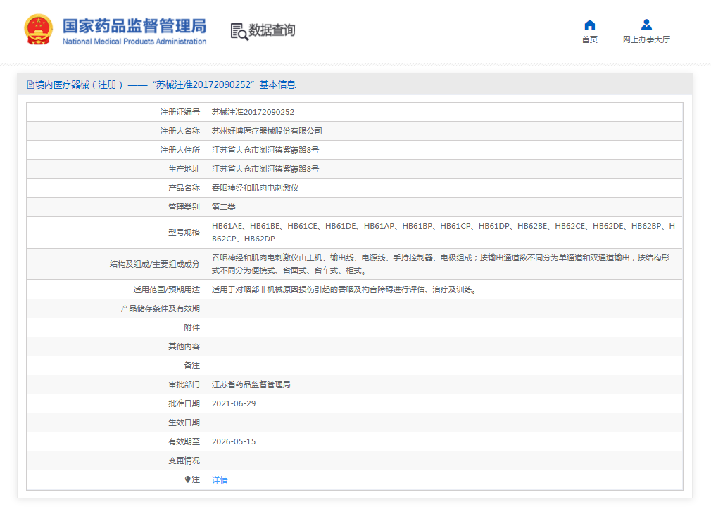Click approving department 江苏省药品监督管理局

point(251,384)
